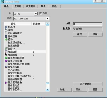Select 中心点循环 in the list
Image resolution: width=107 pixels, height=98 pixels.
click(14, 70)
